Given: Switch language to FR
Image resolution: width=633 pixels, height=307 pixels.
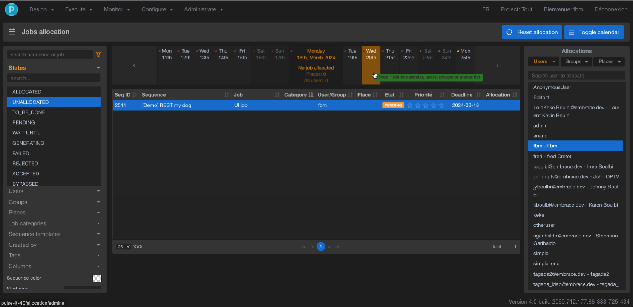Looking at the screenshot, I should [486, 9].
